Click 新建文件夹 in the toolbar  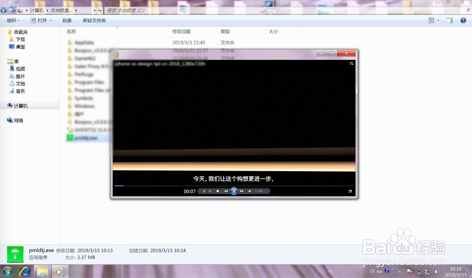94,20
